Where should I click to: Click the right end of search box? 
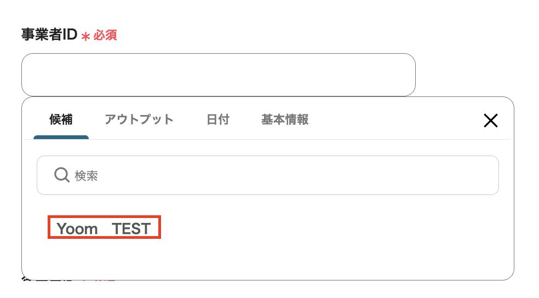pos(482,175)
